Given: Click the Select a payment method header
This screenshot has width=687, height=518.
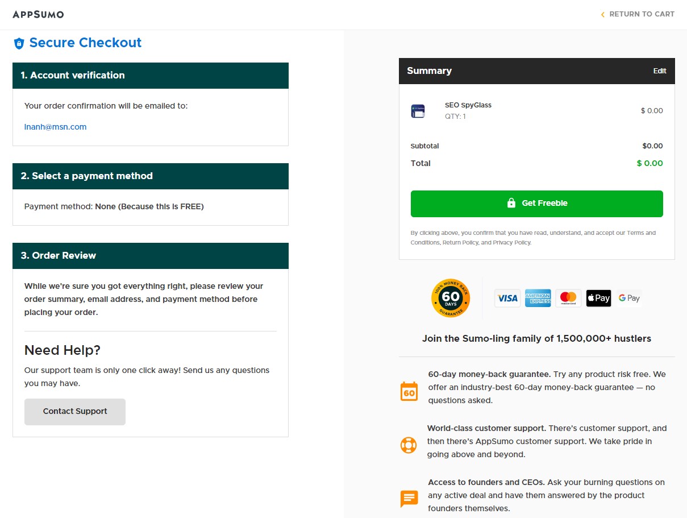Looking at the screenshot, I should point(151,176).
